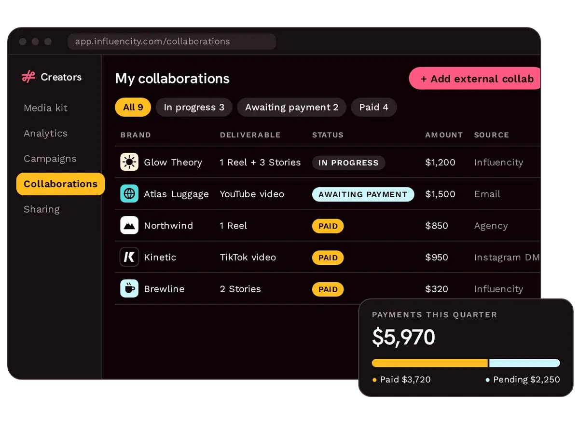The height and width of the screenshot is (434, 579).
Task: Click the Agency source cell
Action: click(491, 226)
